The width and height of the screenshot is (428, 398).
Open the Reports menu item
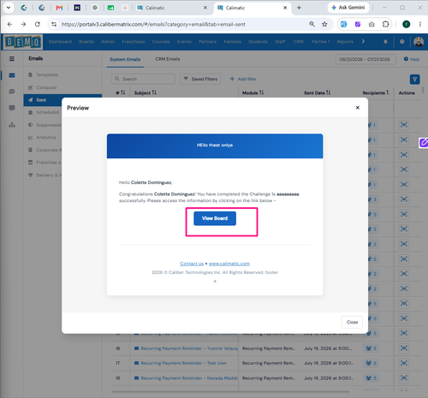point(345,42)
